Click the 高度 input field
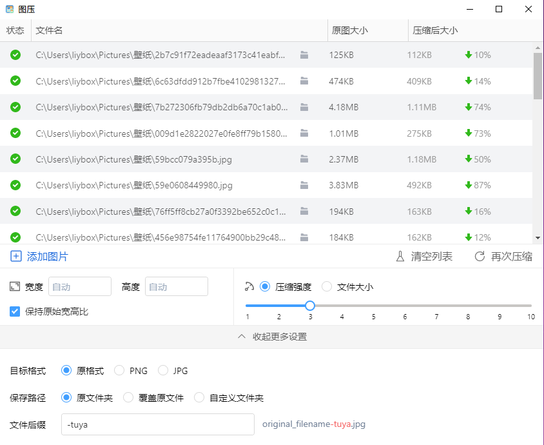The image size is (544, 445). coord(177,286)
